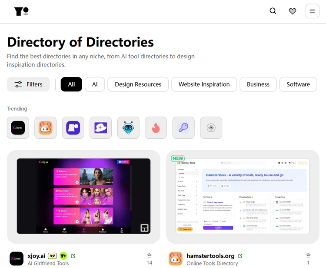Viewport: 326px width, 268px height.
Task: Select the Design Resources category
Action: tap(138, 84)
